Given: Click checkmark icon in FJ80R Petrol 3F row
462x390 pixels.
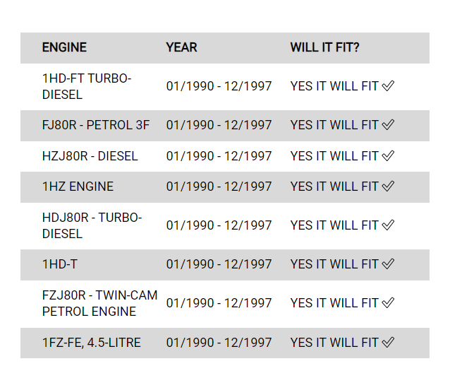Looking at the screenshot, I should (388, 125).
